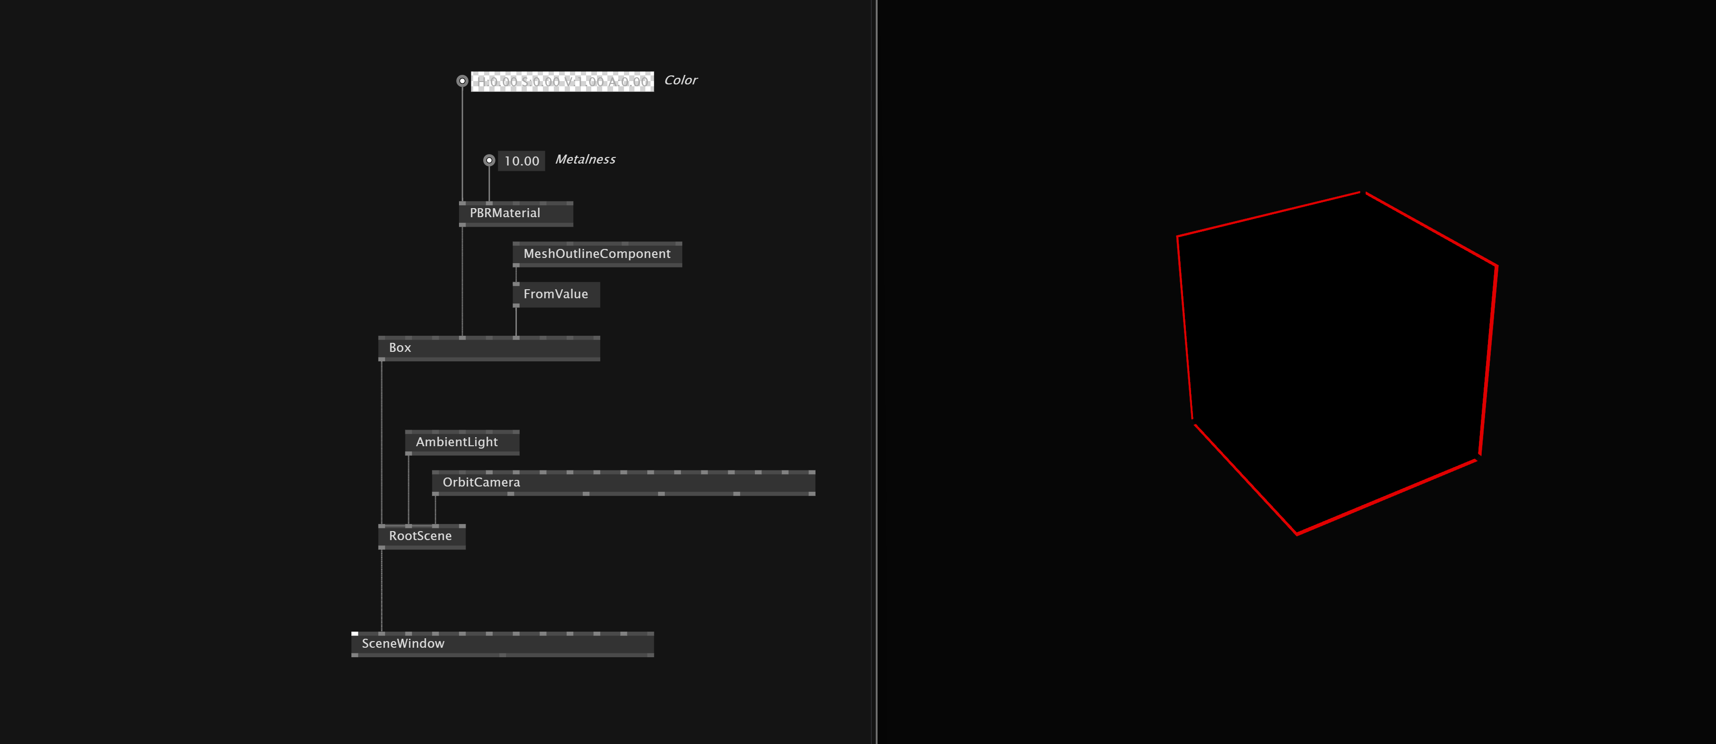Click the output port of the RootScene node
Viewport: 1716px width, 744px height.
[x=382, y=548]
